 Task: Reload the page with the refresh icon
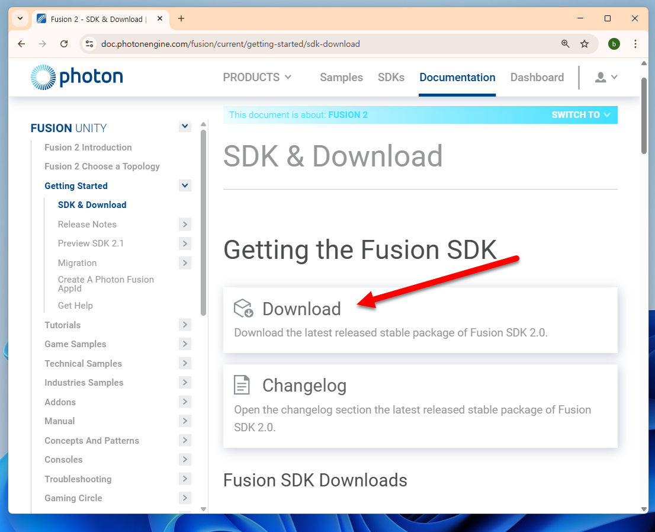point(64,44)
